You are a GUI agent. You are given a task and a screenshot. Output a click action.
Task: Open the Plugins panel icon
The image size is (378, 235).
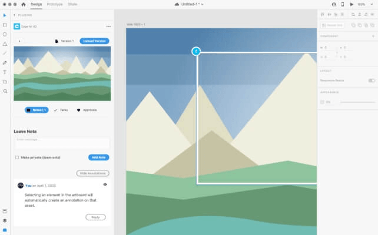coord(5,230)
